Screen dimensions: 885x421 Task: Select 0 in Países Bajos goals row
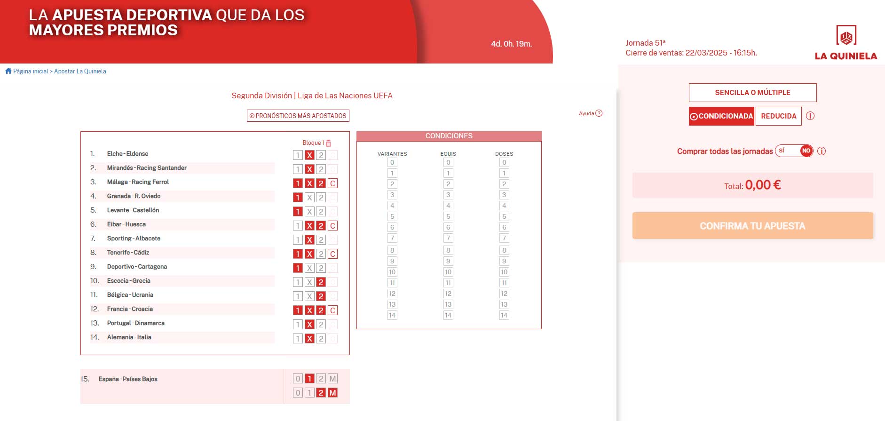(298, 393)
